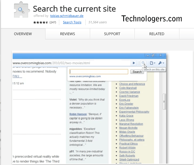Click the star rating icons
This screenshot has width=194, height=165.
[x=41, y=22]
